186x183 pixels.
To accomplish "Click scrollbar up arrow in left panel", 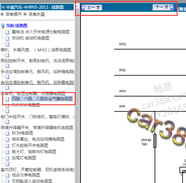I will point(77,6).
